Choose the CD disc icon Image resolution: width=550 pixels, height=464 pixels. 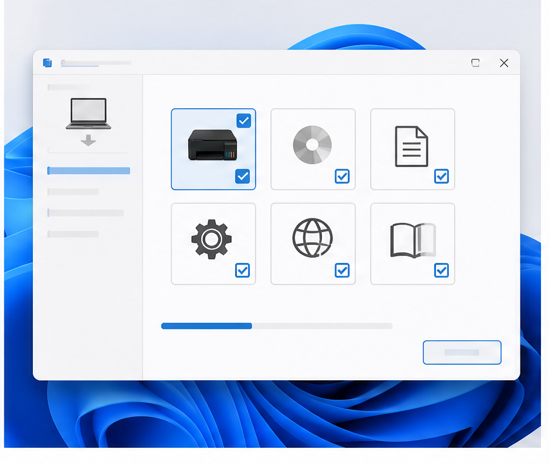pyautogui.click(x=312, y=144)
